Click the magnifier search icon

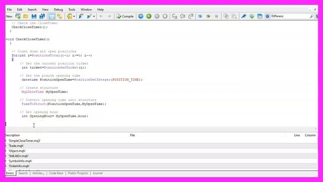[312, 16]
